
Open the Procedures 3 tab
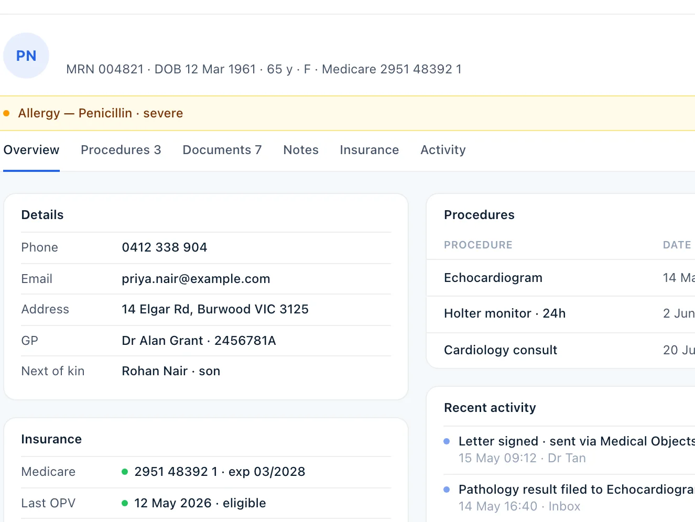(121, 150)
